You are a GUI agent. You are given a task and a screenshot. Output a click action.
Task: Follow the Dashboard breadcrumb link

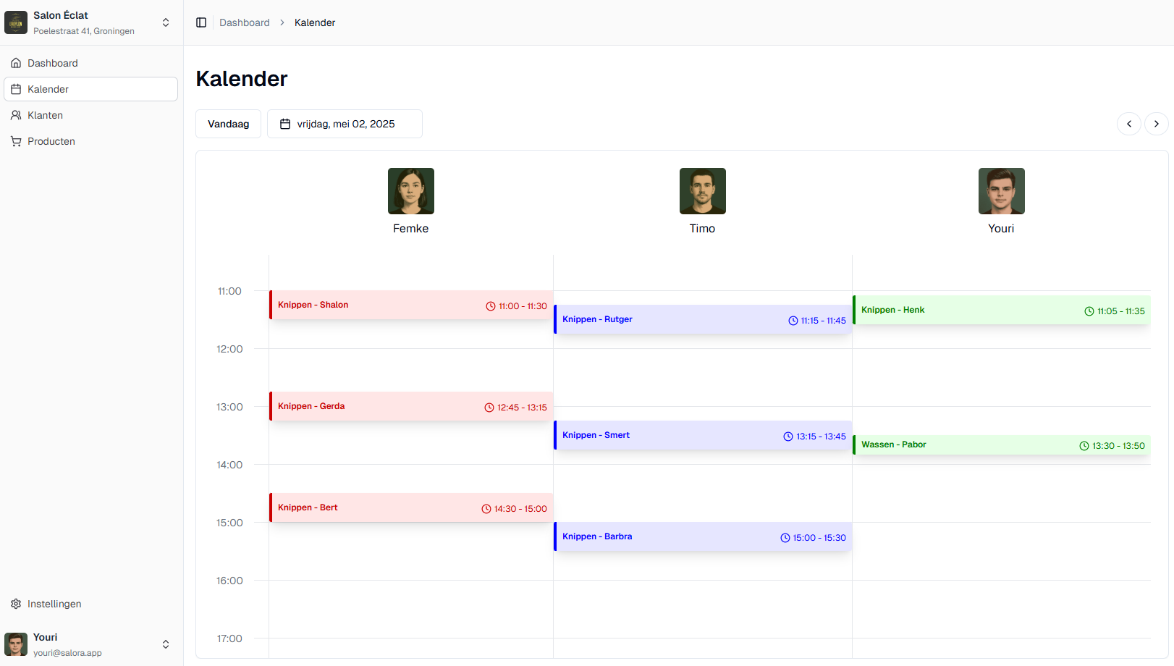[x=244, y=22]
